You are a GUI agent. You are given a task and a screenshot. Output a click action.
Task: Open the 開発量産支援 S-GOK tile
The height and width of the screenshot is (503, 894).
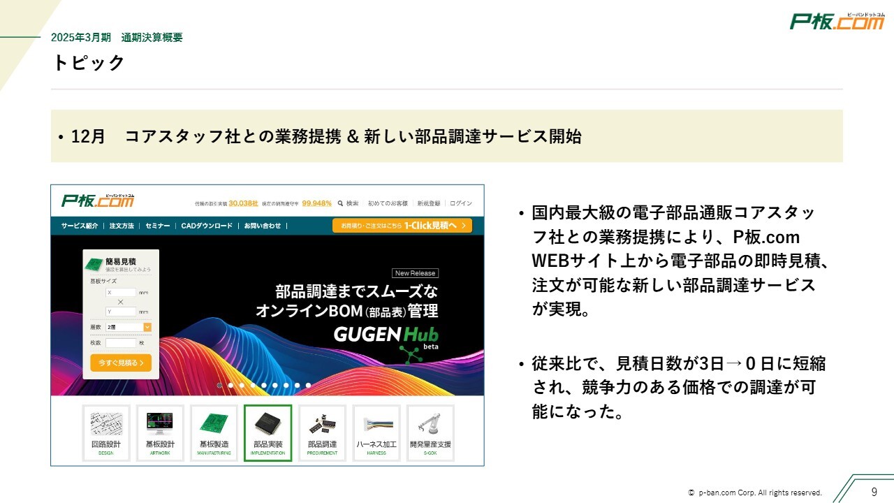[x=430, y=433]
